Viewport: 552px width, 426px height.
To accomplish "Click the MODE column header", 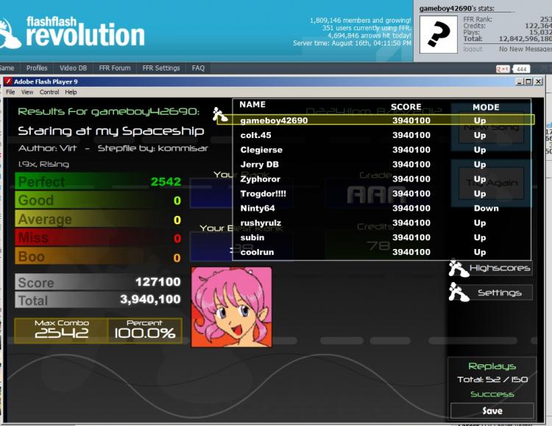I will [486, 107].
